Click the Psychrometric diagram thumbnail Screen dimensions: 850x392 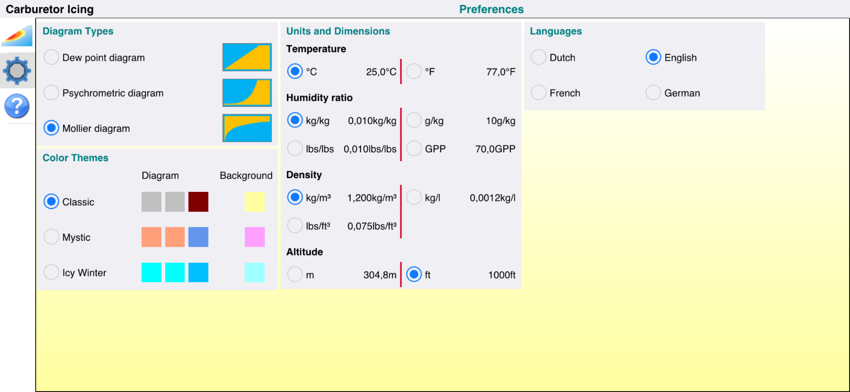[247, 92]
